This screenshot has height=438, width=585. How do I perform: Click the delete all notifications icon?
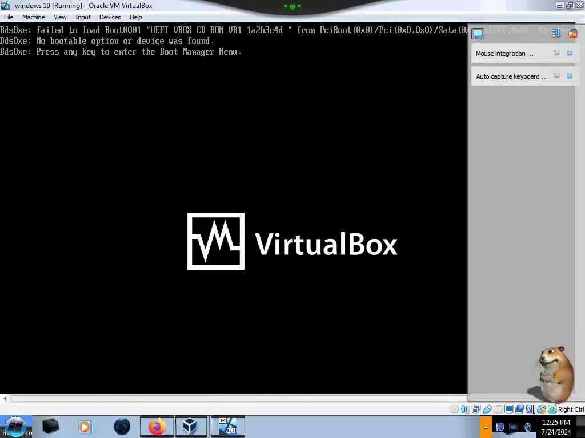572,34
